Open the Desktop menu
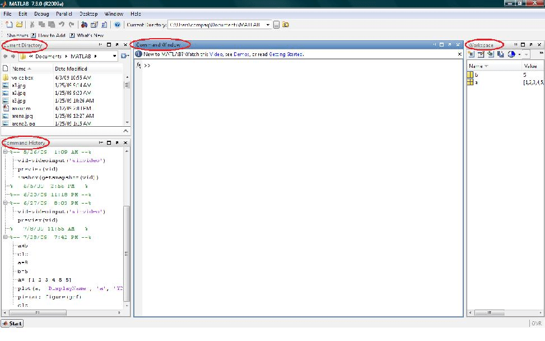The image size is (545, 341). [x=89, y=13]
